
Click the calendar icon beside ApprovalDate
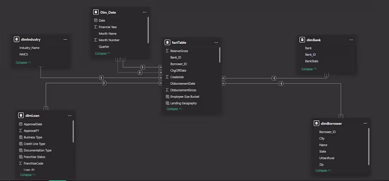pyautogui.click(x=21, y=124)
